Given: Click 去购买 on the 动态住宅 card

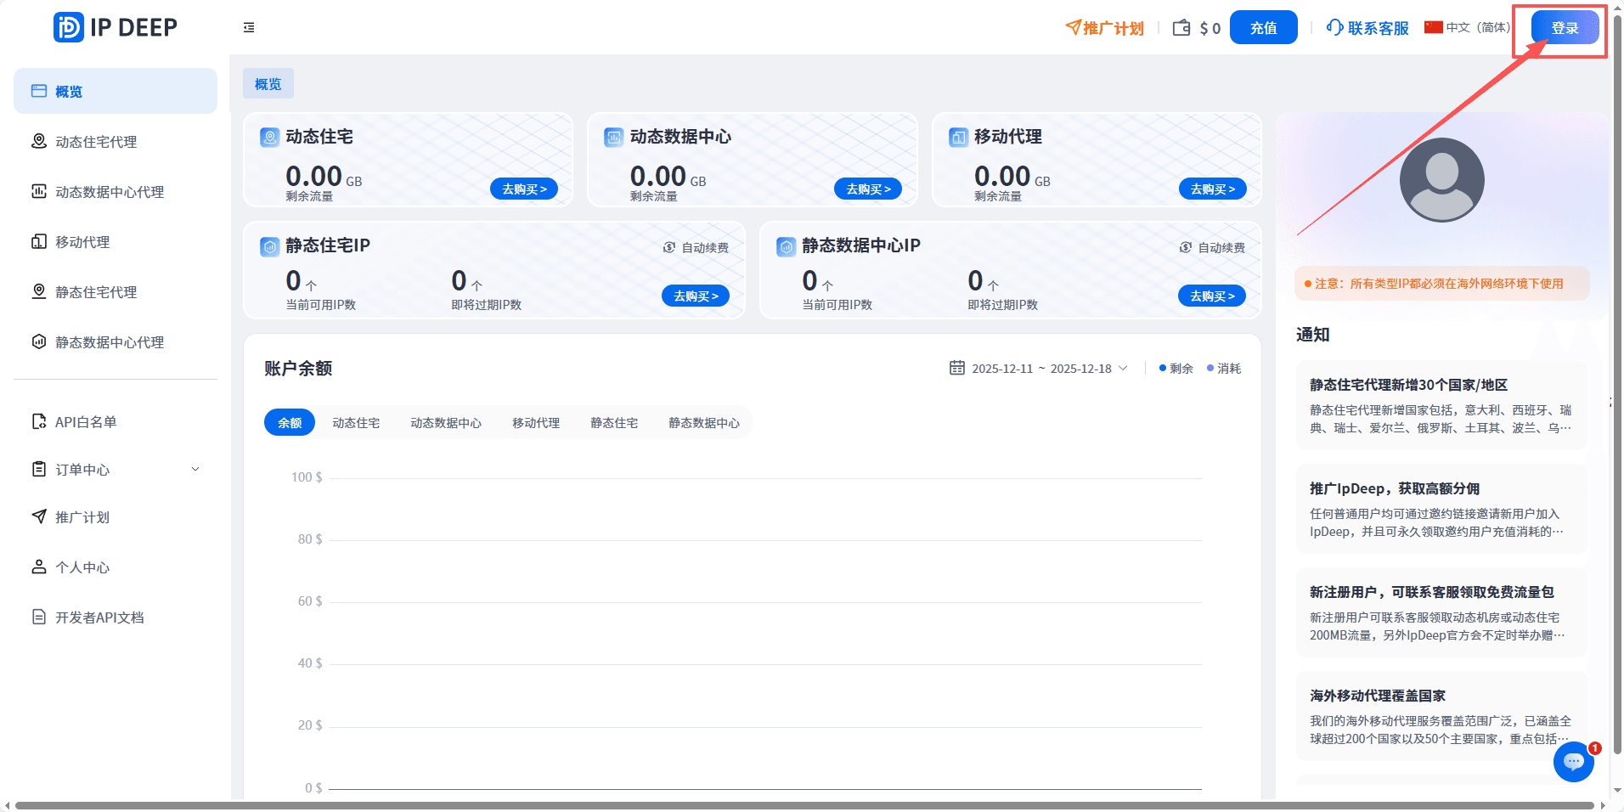Looking at the screenshot, I should [x=523, y=189].
